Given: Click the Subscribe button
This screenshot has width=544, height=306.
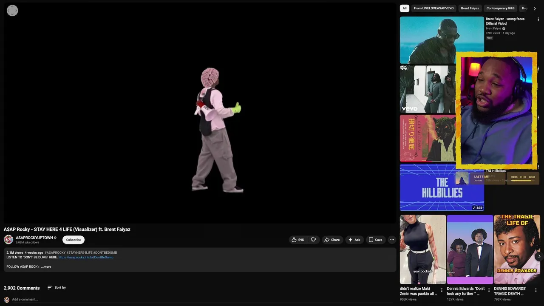Looking at the screenshot, I should [x=74, y=240].
